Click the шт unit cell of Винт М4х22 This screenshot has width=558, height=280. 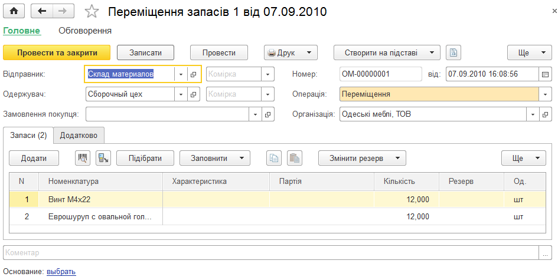click(x=525, y=199)
